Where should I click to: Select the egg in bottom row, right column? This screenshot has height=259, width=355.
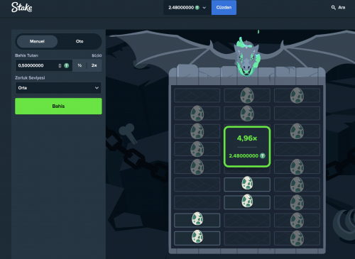[297, 238]
